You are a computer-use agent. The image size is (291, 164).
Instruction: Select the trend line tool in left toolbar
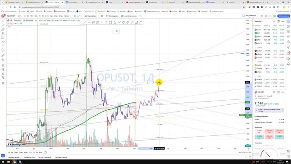3,26
